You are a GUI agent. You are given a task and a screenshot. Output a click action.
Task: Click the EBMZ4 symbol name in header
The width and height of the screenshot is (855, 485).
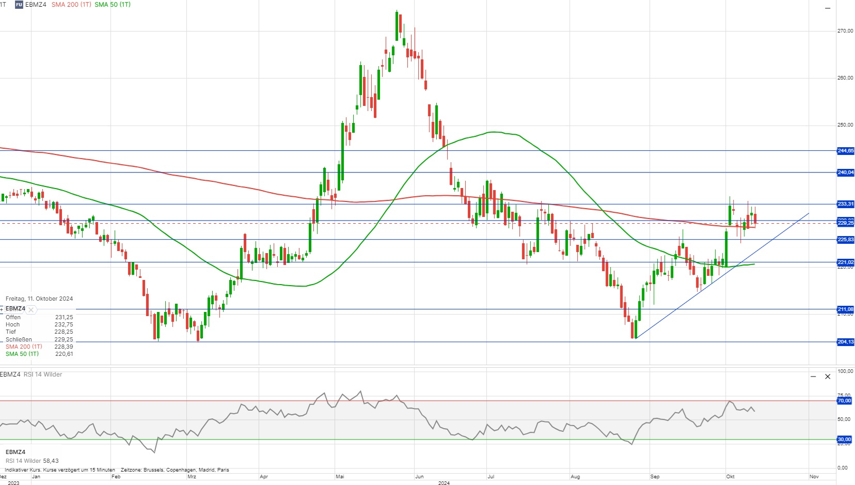coord(36,5)
